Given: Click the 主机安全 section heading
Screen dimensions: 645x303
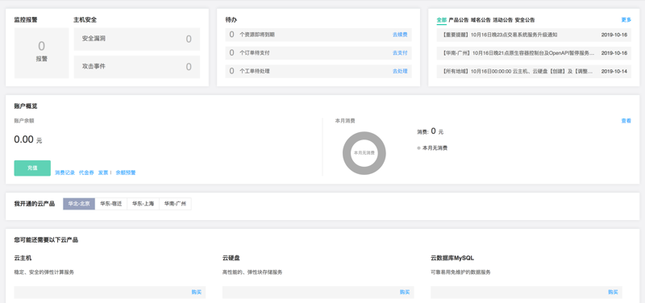Looking at the screenshot, I should pos(85,19).
